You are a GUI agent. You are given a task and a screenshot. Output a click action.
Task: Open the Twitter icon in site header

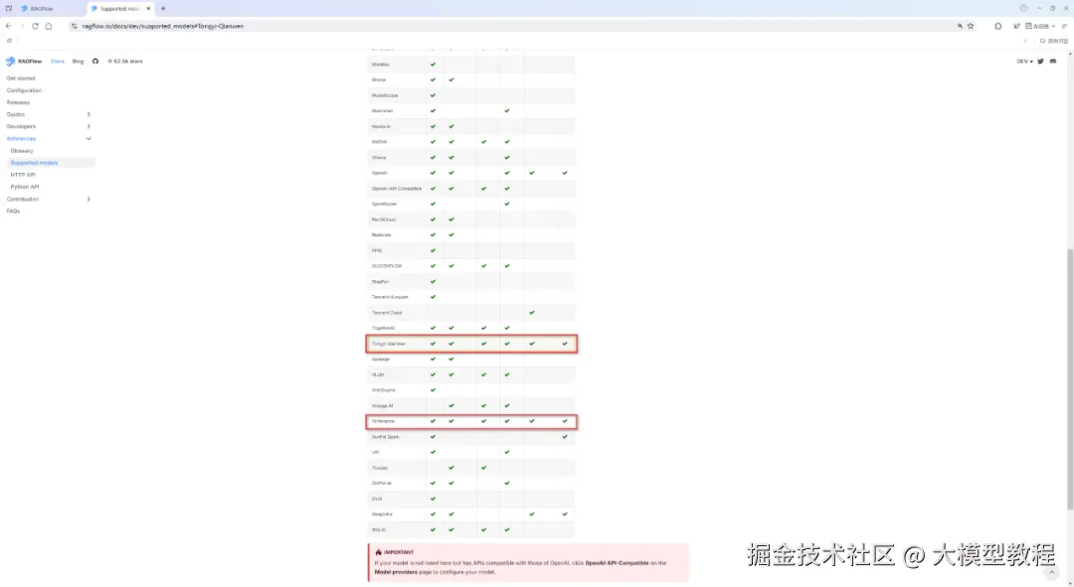(x=1040, y=61)
